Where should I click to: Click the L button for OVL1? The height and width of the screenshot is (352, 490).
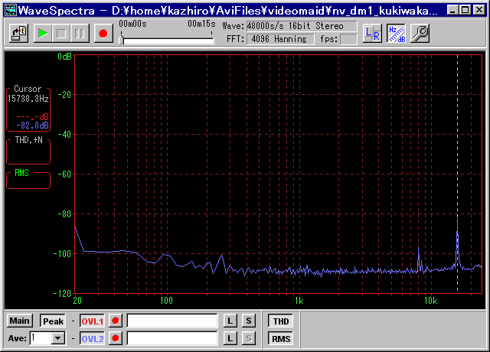pyautogui.click(x=230, y=321)
